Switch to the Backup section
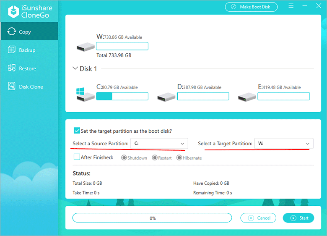This screenshot has width=327, height=236. point(29,50)
